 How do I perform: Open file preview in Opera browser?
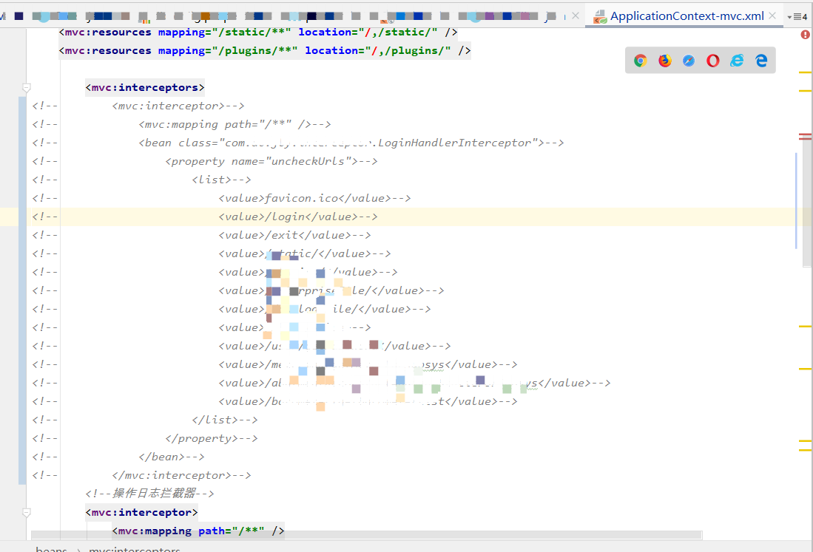713,61
